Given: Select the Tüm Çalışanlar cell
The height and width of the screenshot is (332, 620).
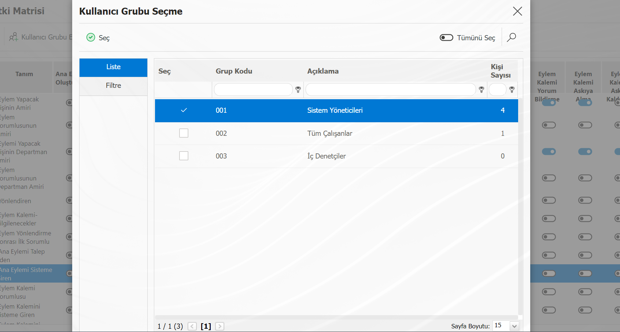Looking at the screenshot, I should (x=330, y=134).
